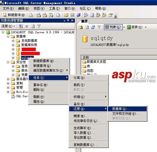Viewport: 157px width, 152px height.
Task: Collapse the LOCALHOST server node
Action: [3, 32]
